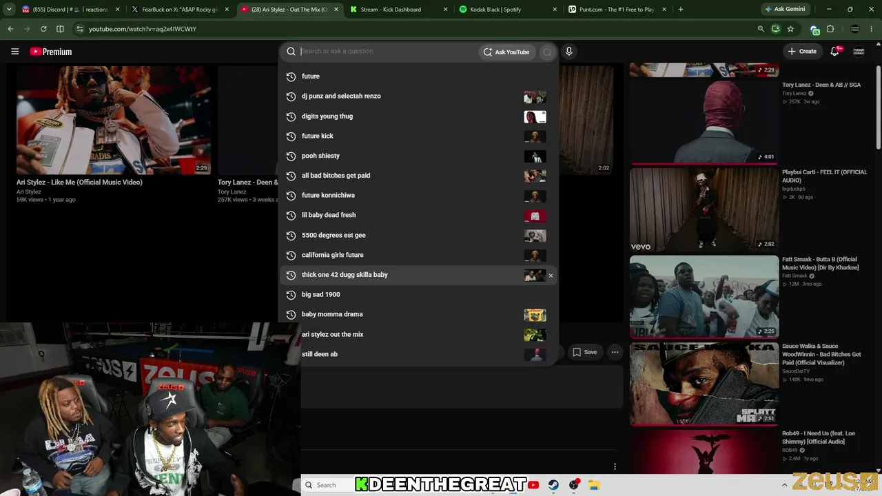Open the Create menu
The height and width of the screenshot is (496, 882).
tap(803, 52)
